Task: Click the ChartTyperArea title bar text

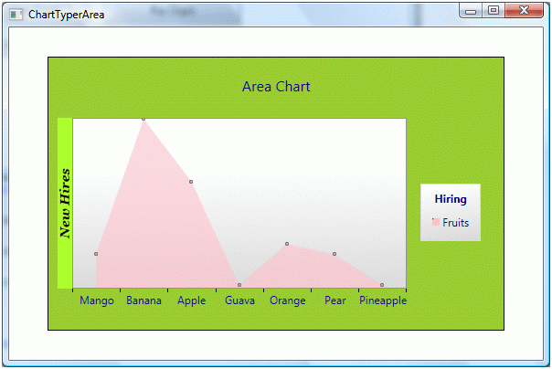Action: (x=66, y=15)
